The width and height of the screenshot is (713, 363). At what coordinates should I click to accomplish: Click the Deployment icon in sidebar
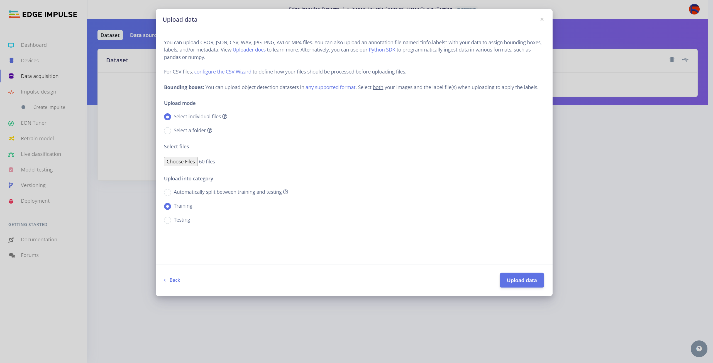11,200
